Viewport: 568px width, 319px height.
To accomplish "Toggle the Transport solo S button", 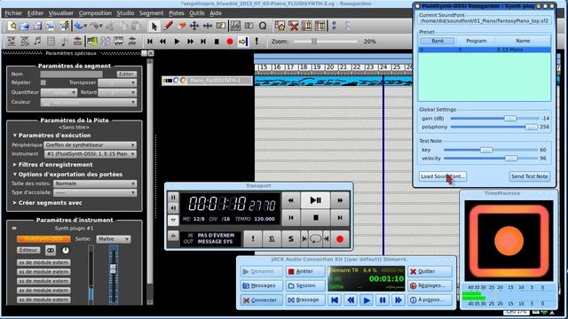I will [290, 239].
